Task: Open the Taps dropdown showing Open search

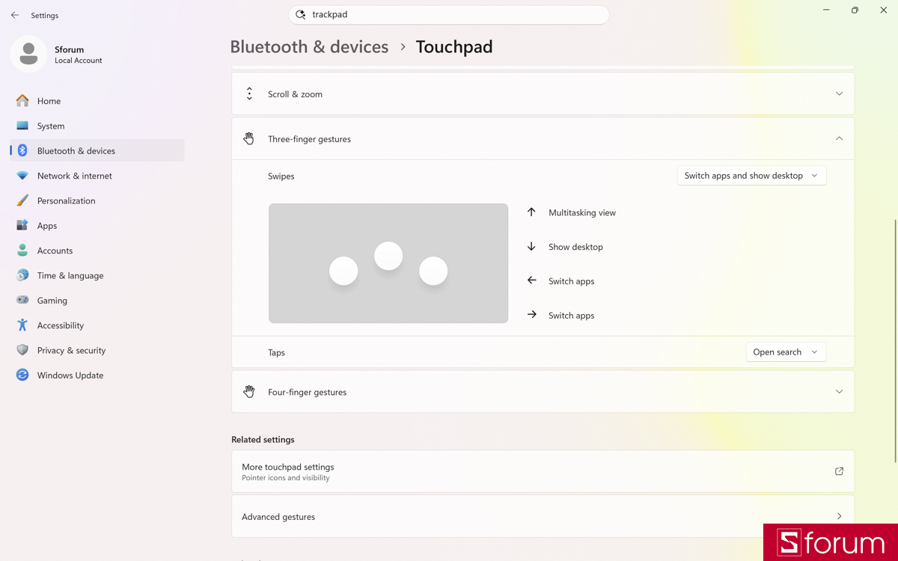Action: 786,352
